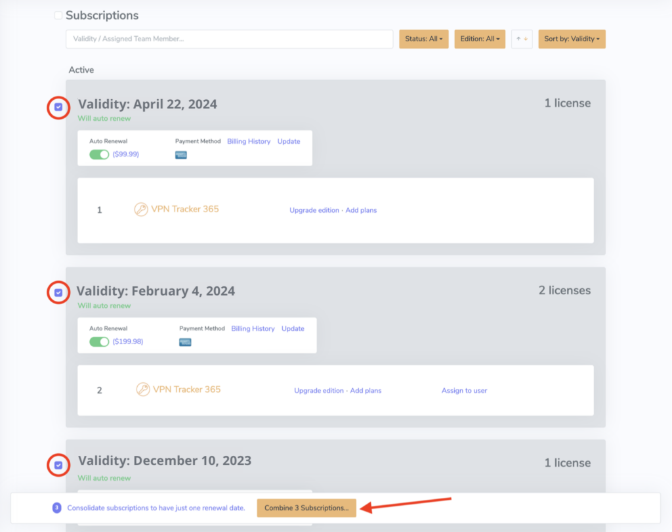Open the Sort by: Validity dropdown
This screenshot has width=672, height=532.
[x=572, y=39]
